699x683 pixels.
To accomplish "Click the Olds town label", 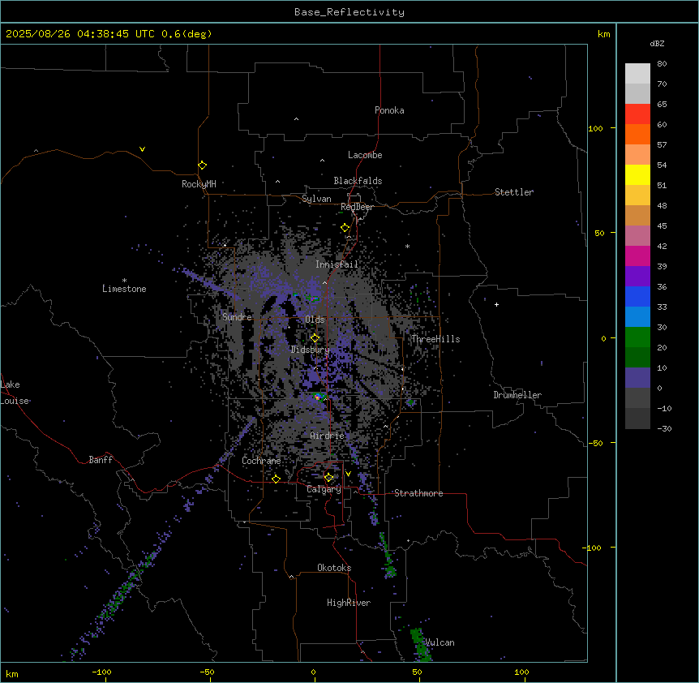I will coord(315,320).
